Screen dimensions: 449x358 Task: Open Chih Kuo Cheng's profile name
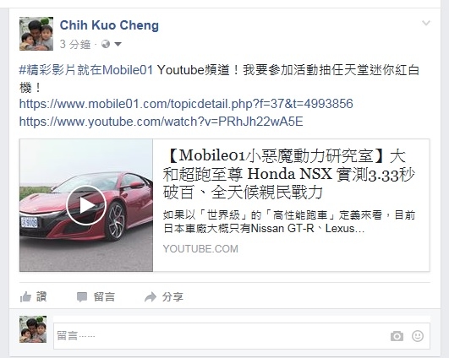(x=109, y=25)
